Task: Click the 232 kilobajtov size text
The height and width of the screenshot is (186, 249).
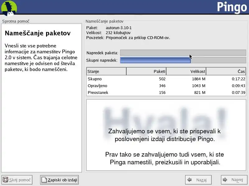Action: [x=118, y=33]
